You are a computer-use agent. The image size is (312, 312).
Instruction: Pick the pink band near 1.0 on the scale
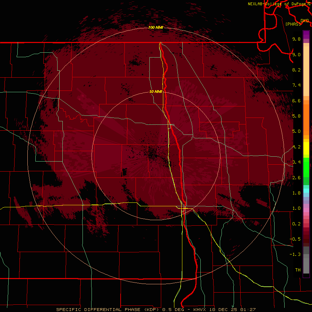306,210
